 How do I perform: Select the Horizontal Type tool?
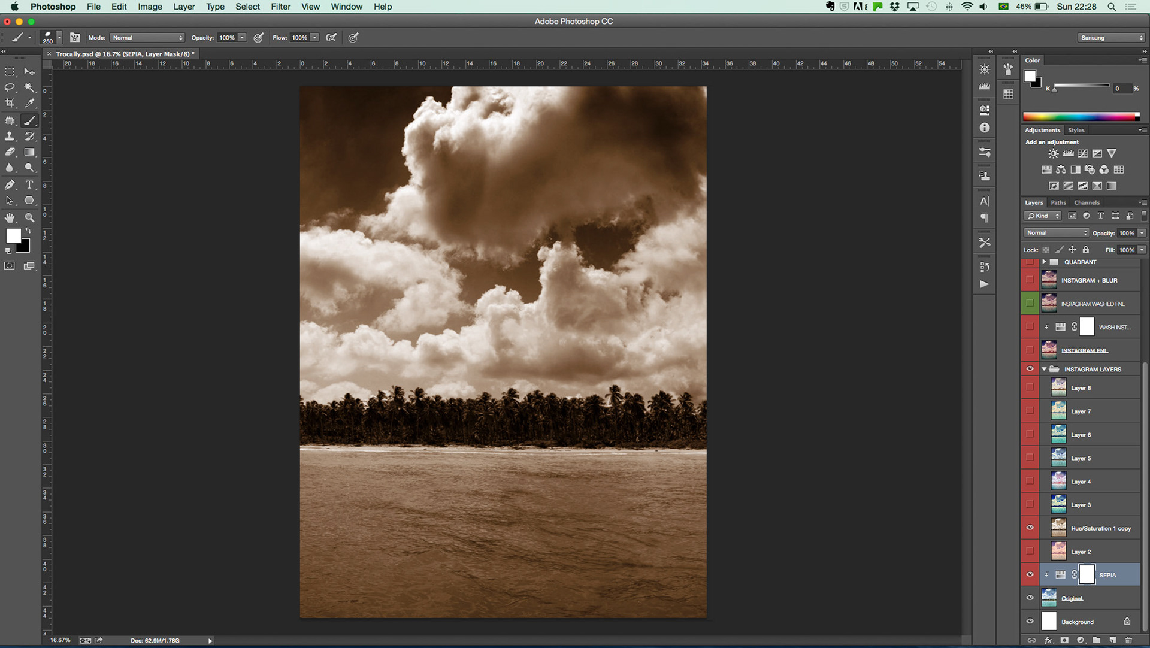pos(29,185)
